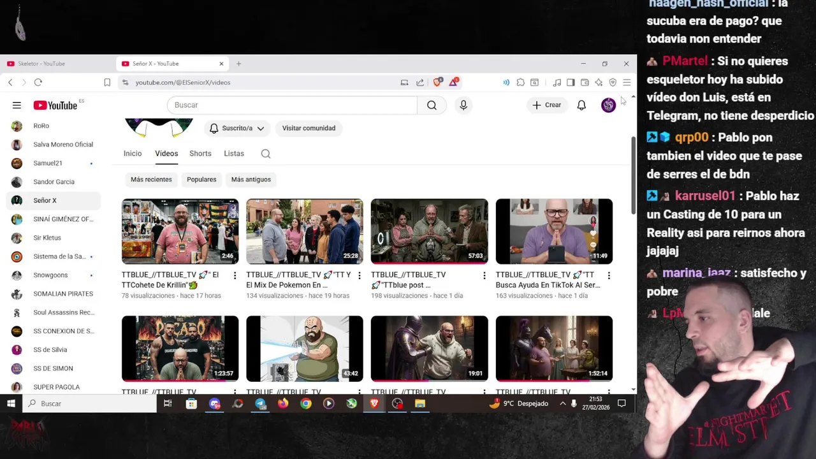Open Brave wallet icon
The height and width of the screenshot is (459, 816).
585,82
